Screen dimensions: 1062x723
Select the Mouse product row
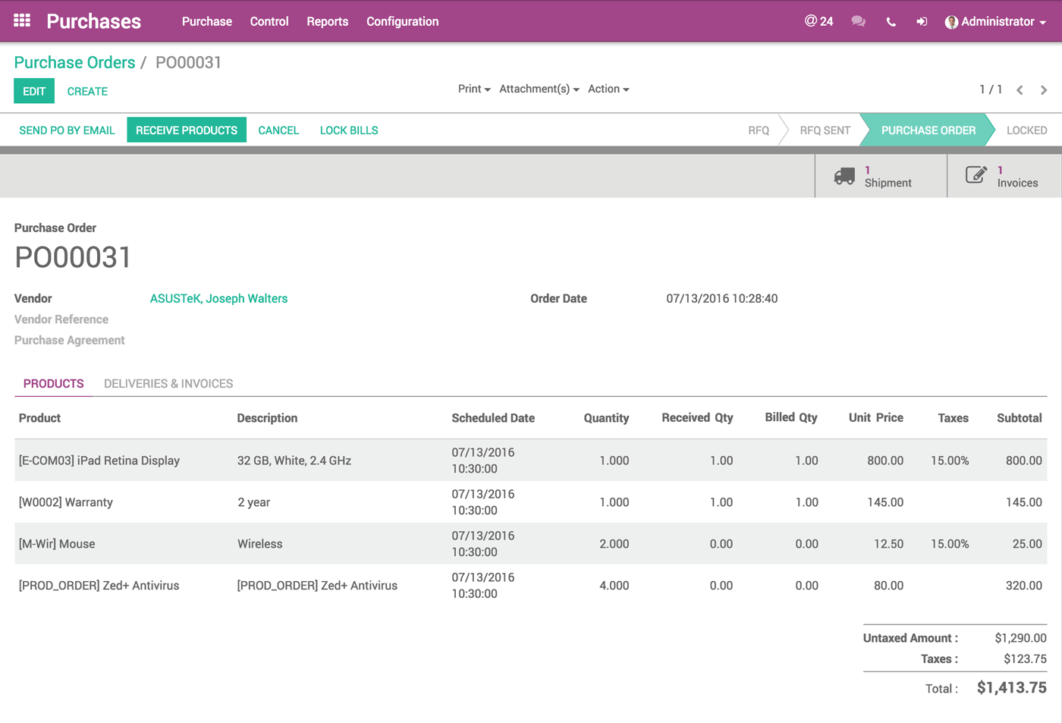(x=56, y=543)
